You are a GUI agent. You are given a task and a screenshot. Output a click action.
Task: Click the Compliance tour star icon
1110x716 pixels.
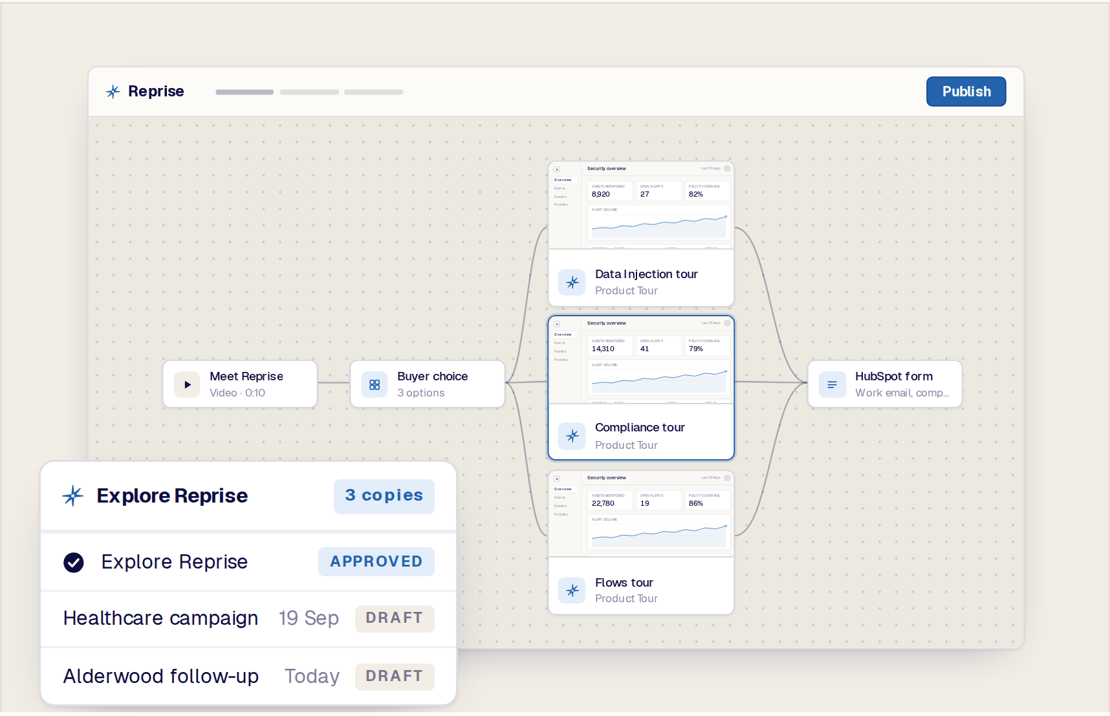pyautogui.click(x=572, y=436)
